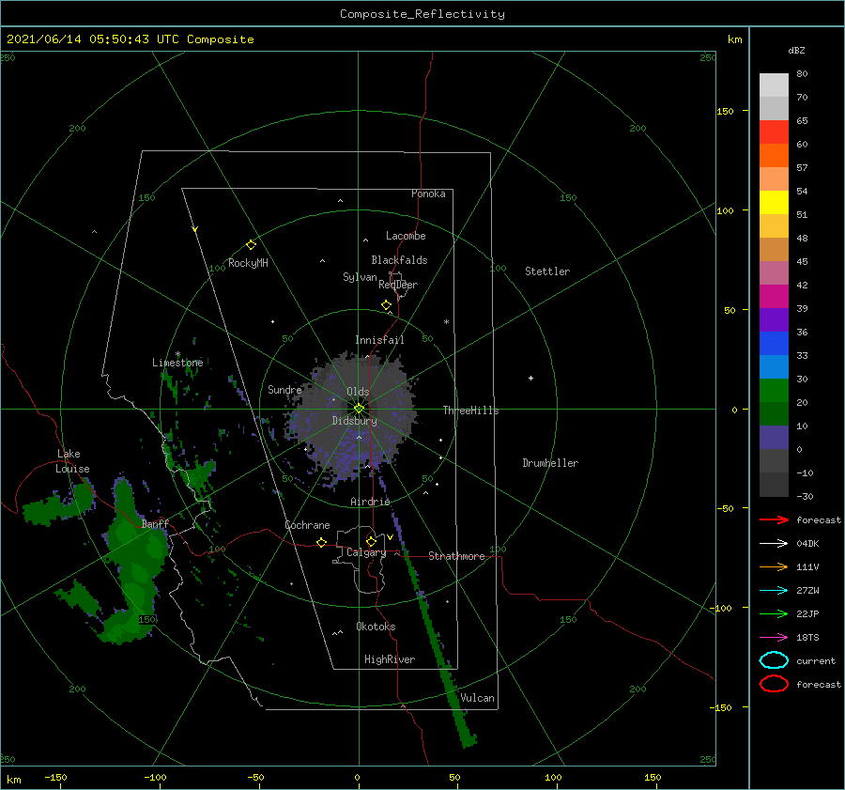Click the dBZ legend heading

click(x=796, y=50)
